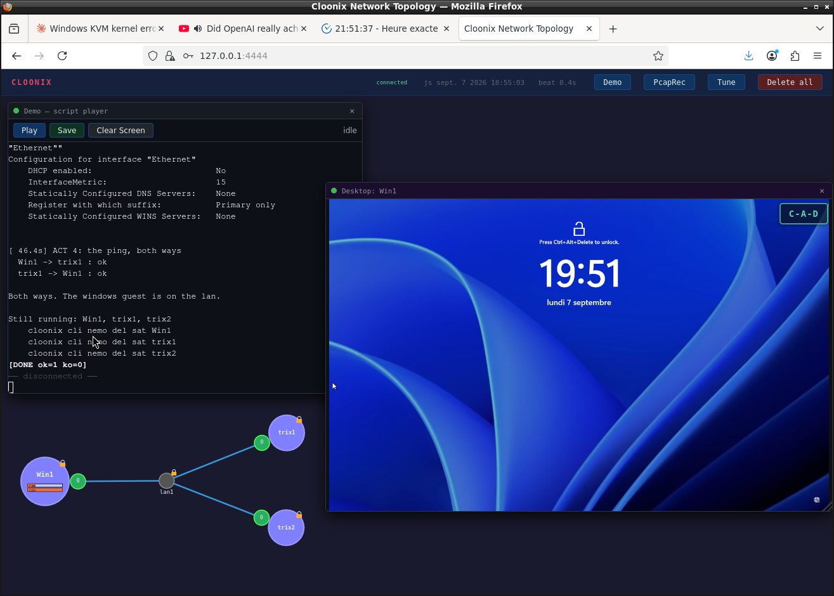List all tabs with the dropdown chevron
The width and height of the screenshot is (834, 596).
coord(820,29)
